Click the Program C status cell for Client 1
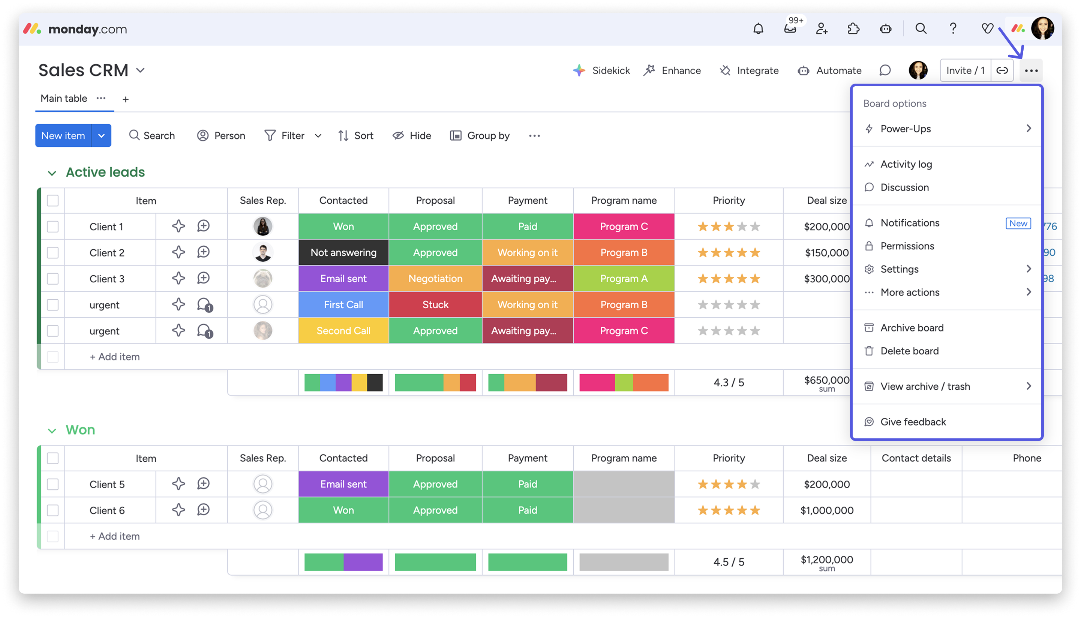This screenshot has height=618, width=1081. tap(624, 226)
